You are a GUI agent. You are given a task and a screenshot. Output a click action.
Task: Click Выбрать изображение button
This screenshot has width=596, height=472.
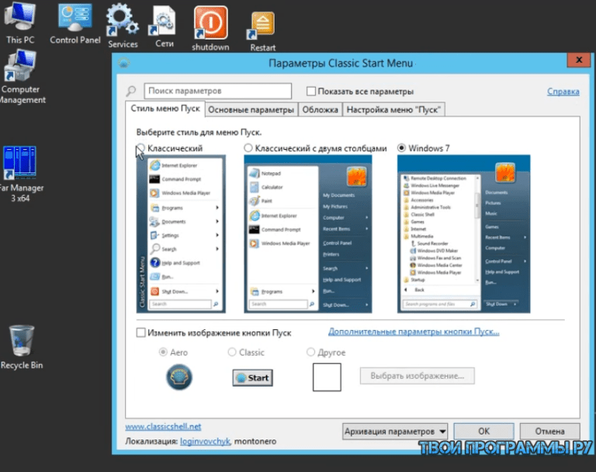tap(417, 376)
